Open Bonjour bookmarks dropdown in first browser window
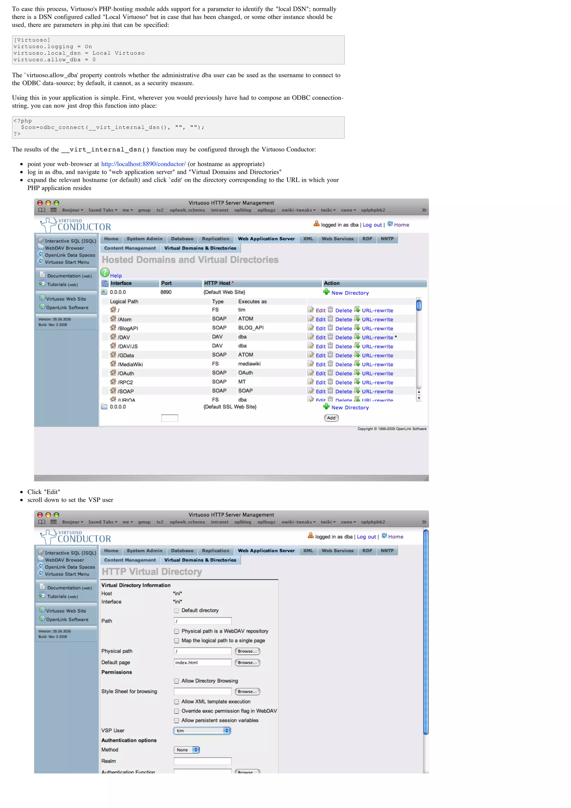The width and height of the screenshot is (571, 808). (x=72, y=210)
